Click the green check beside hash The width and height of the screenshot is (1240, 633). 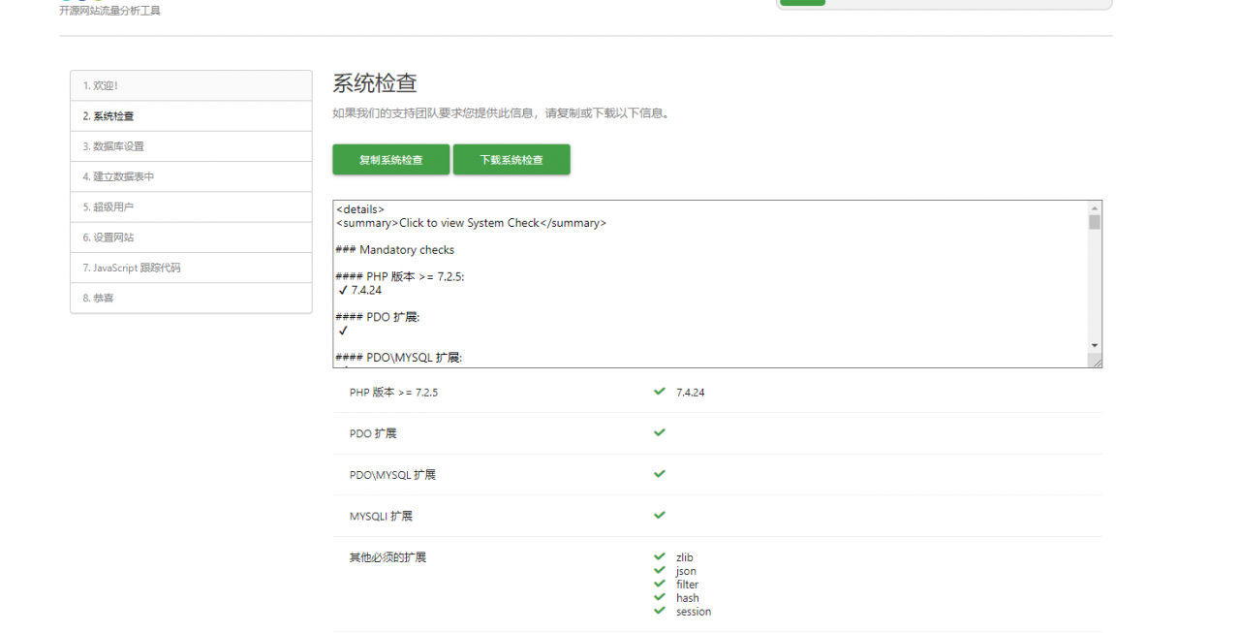coord(660,597)
